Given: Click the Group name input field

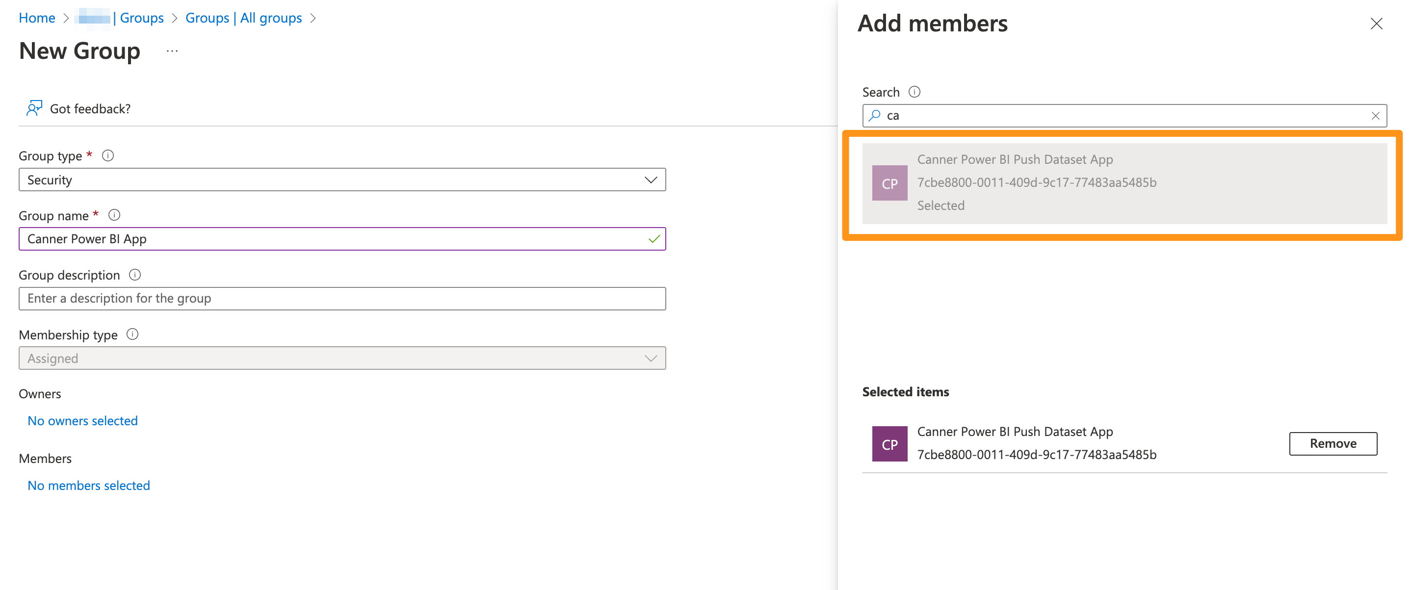Looking at the screenshot, I should (x=343, y=239).
